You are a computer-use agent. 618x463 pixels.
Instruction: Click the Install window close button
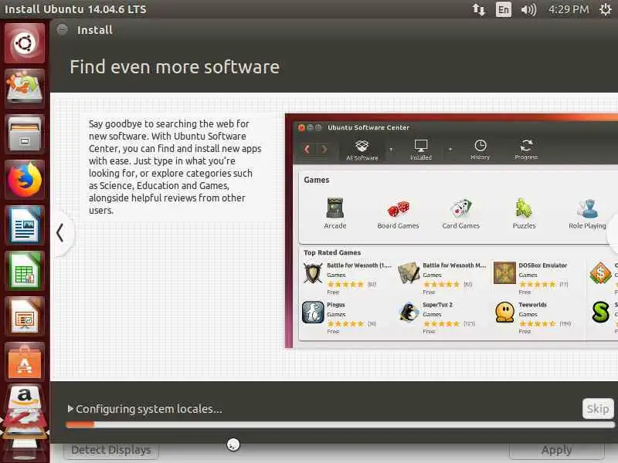[x=63, y=29]
